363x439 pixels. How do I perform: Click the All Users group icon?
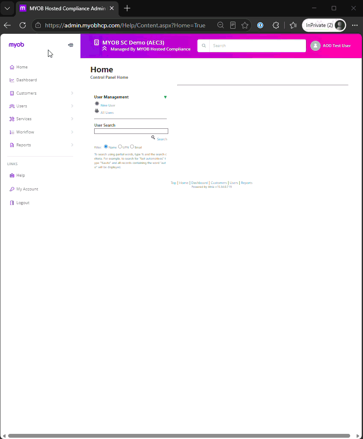tap(97, 111)
